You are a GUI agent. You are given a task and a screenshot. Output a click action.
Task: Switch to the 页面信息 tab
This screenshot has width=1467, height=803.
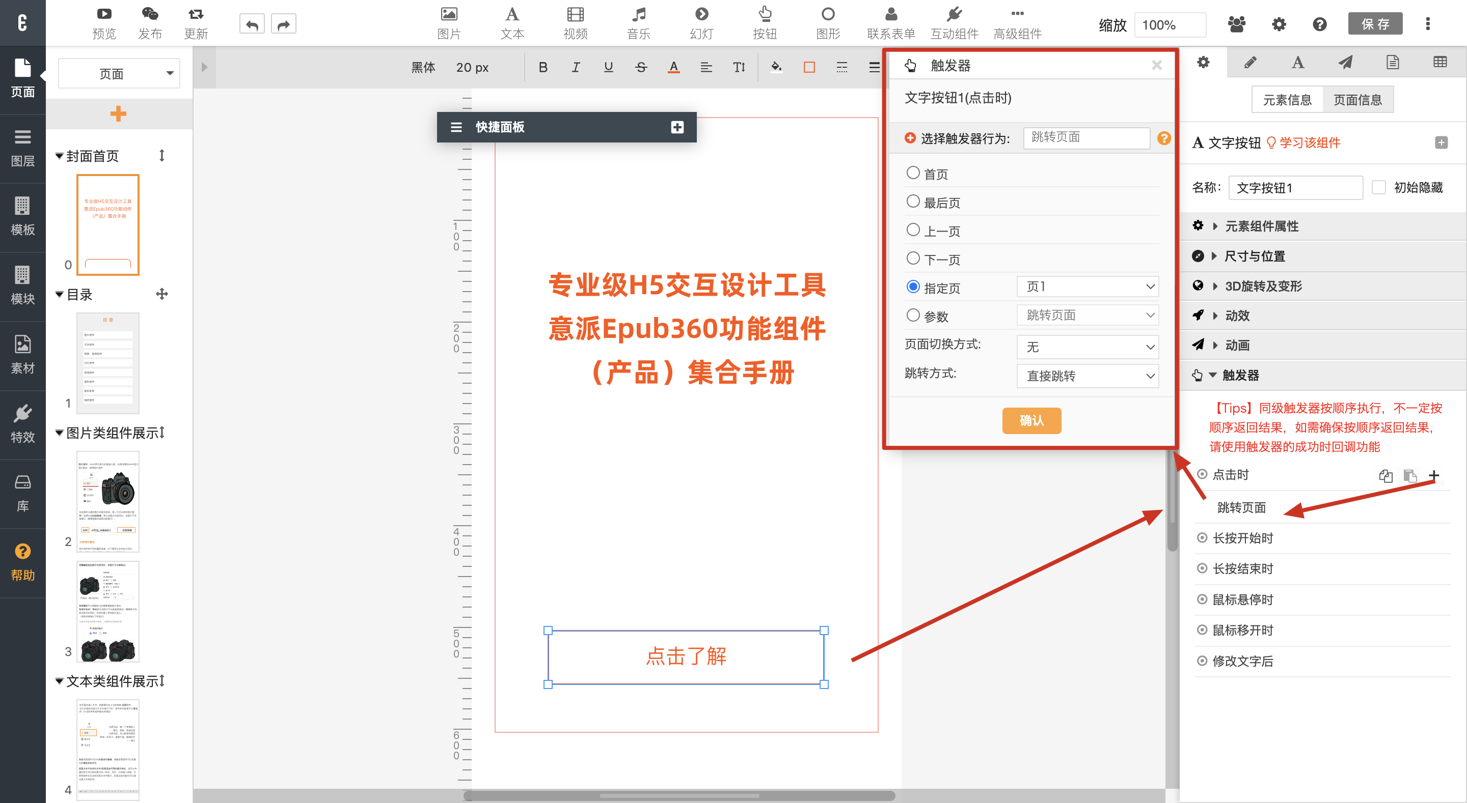pos(1357,100)
